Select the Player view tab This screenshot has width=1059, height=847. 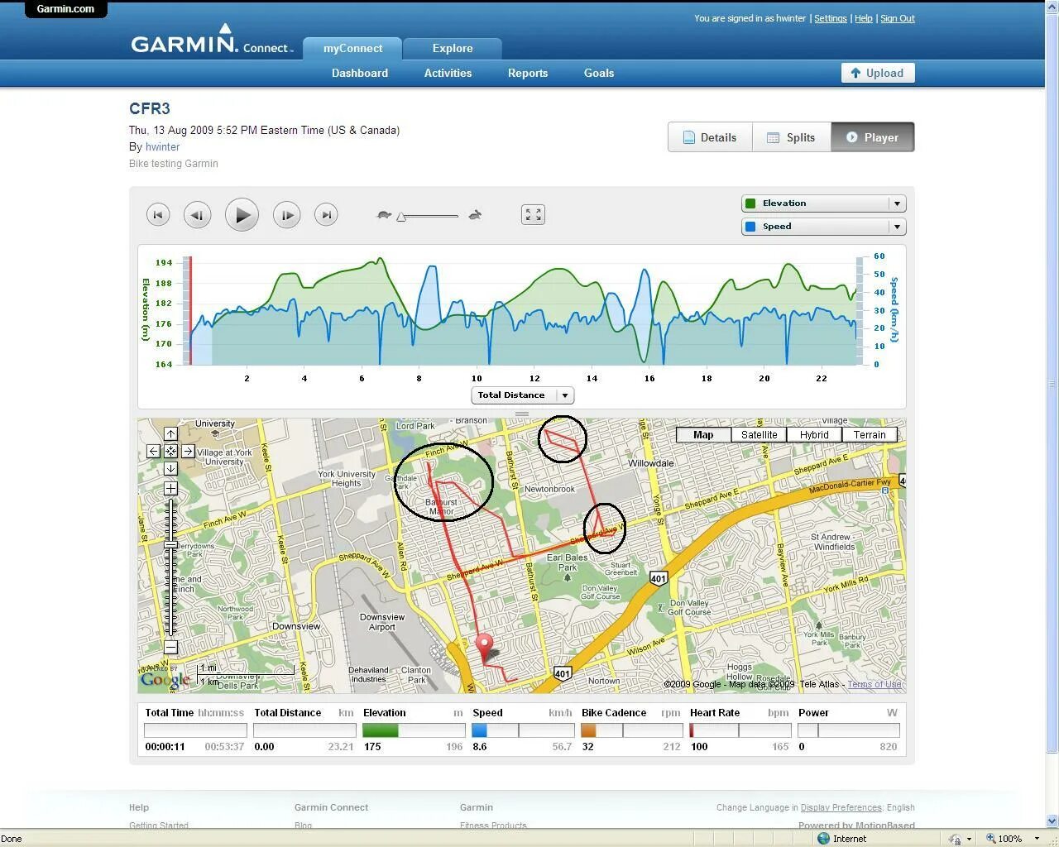(873, 137)
